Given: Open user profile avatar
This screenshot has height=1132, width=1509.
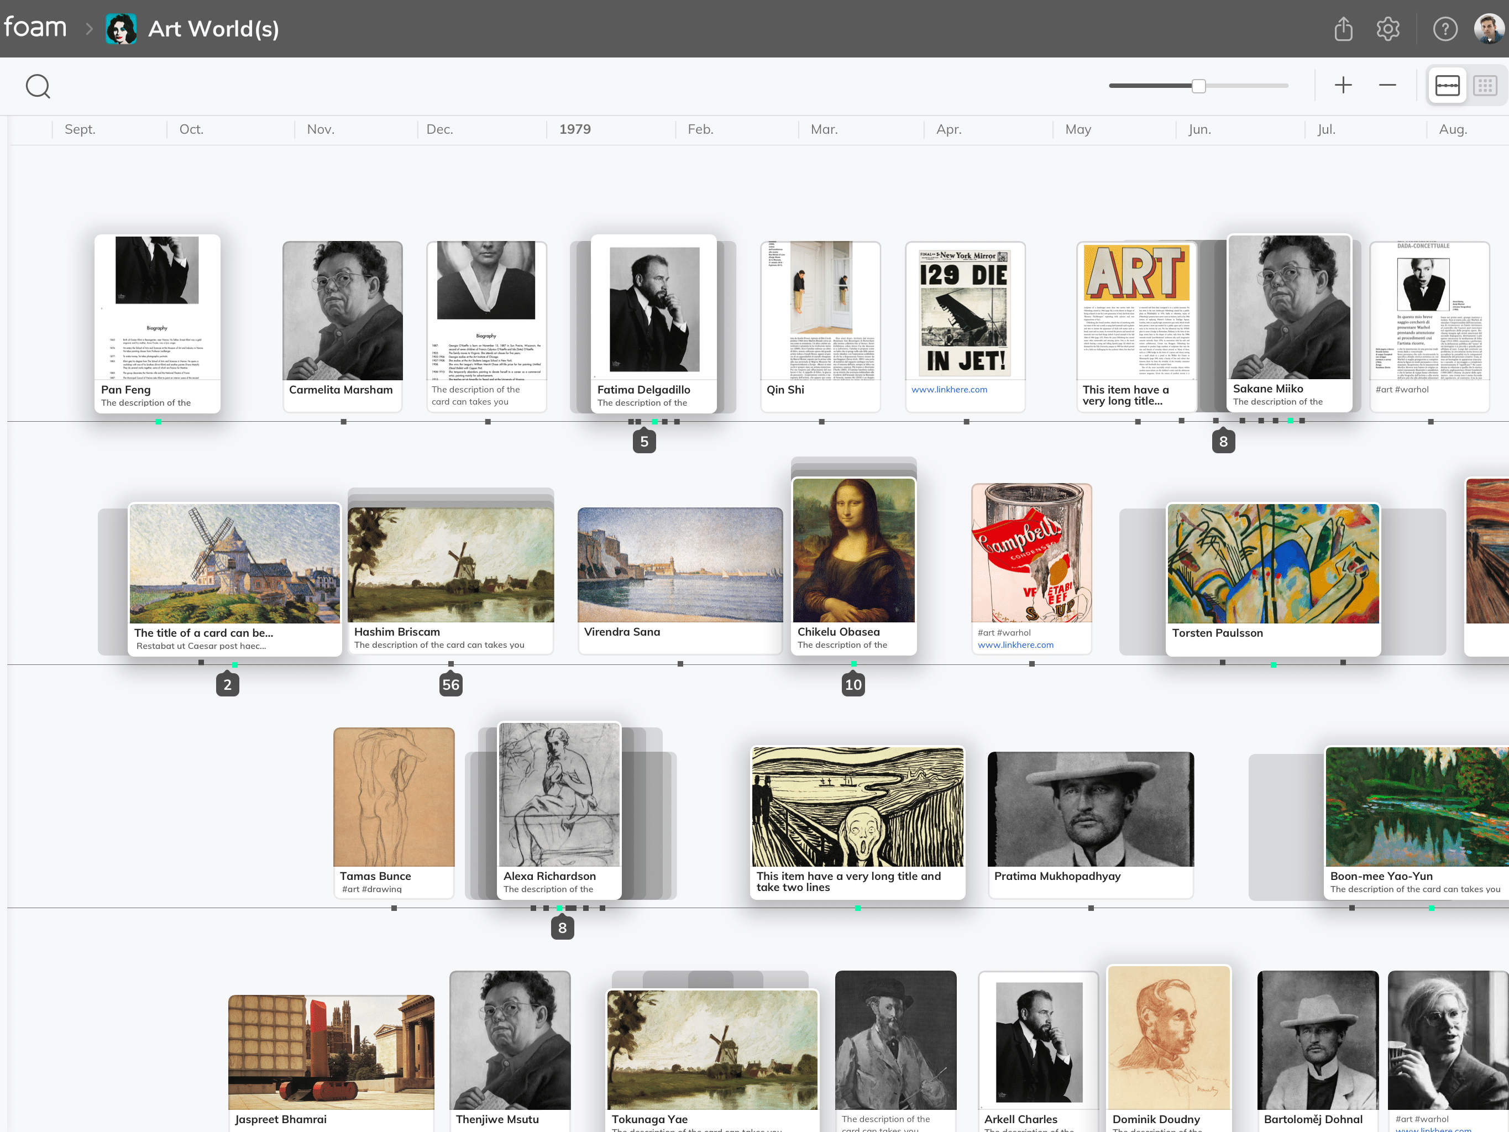Looking at the screenshot, I should click(1488, 29).
